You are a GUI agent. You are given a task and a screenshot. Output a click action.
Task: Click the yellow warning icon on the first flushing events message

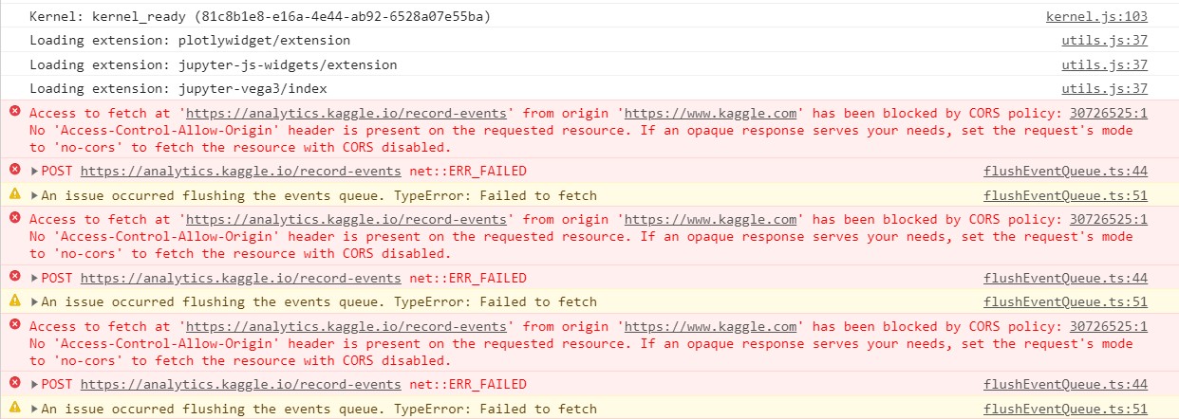coord(14,194)
